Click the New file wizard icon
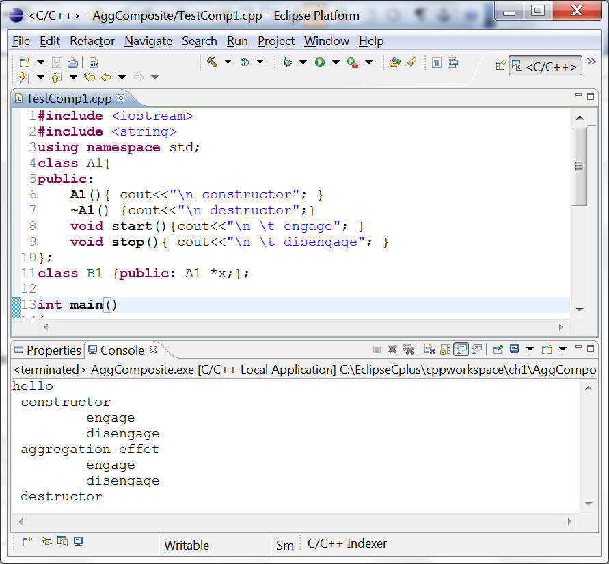 (25, 62)
